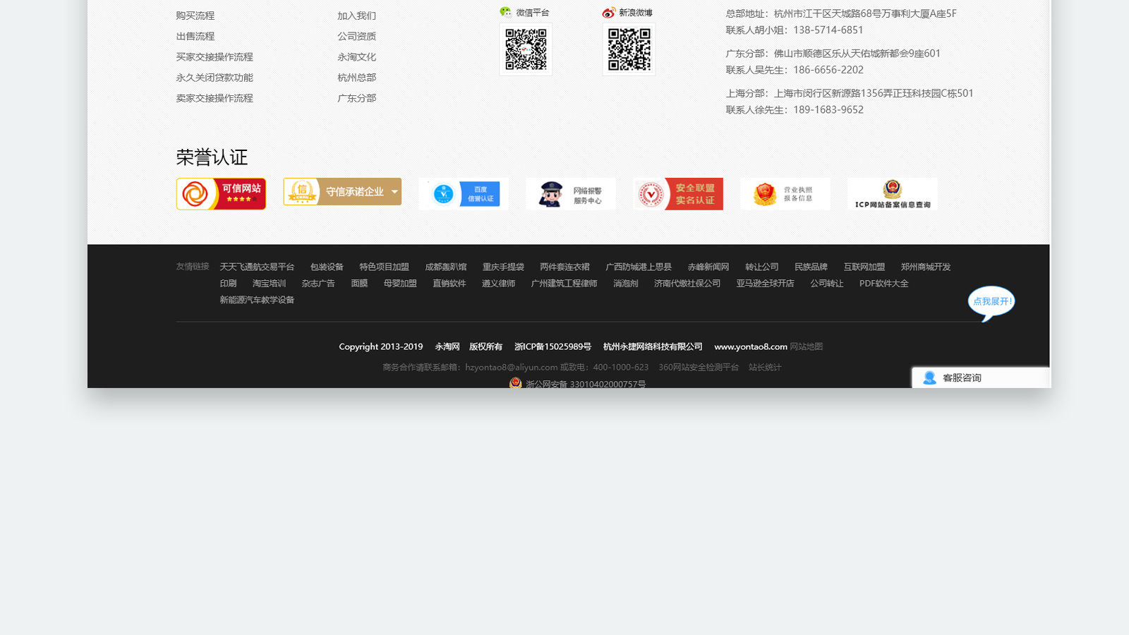
Task: Click the 可信网站 trusted site badge
Action: pyautogui.click(x=221, y=194)
